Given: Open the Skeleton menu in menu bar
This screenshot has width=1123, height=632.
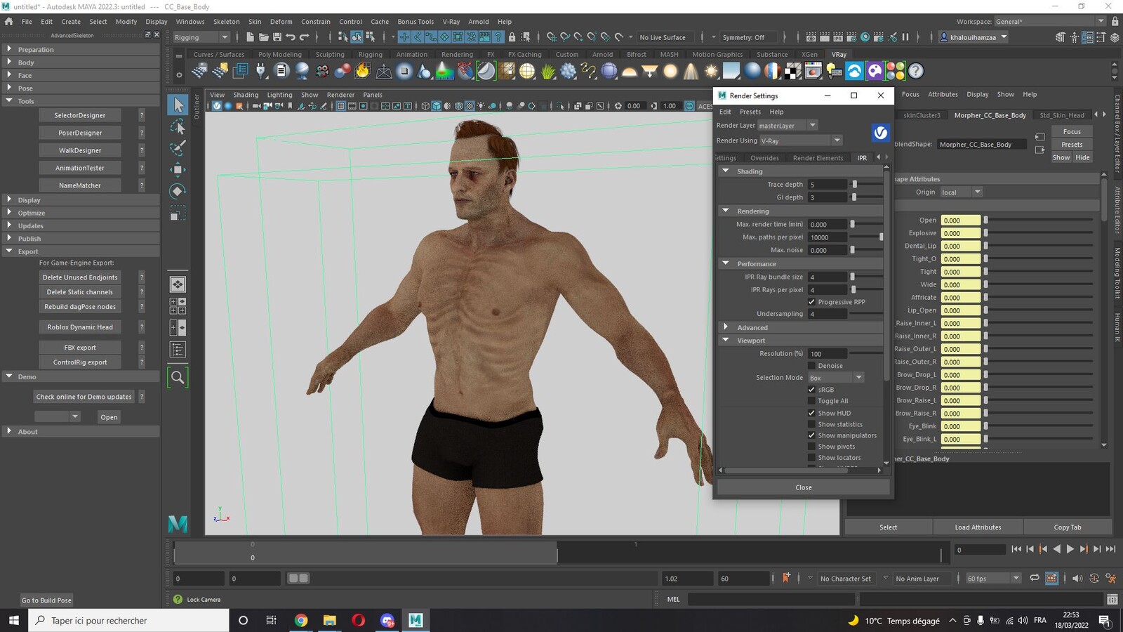Looking at the screenshot, I should [x=226, y=22].
